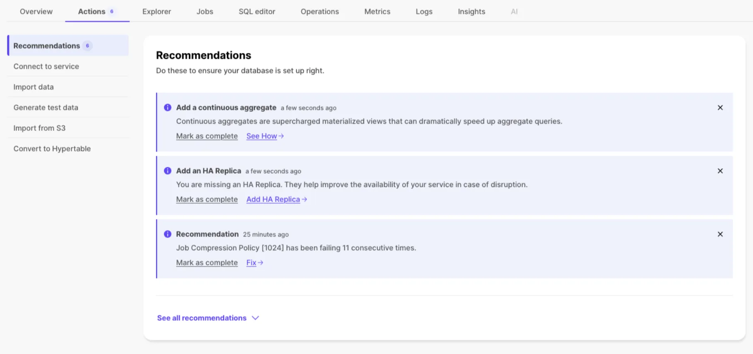Image resolution: width=753 pixels, height=354 pixels.
Task: Click 'Add an HA Replica' title
Action: click(208, 171)
